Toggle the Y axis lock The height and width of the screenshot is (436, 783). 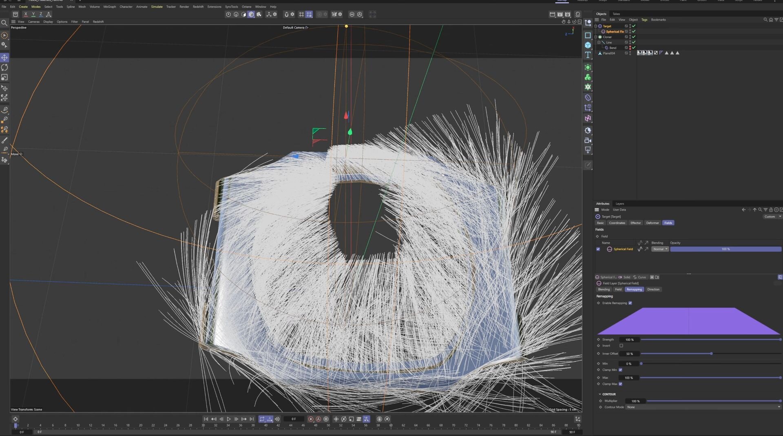click(x=33, y=14)
